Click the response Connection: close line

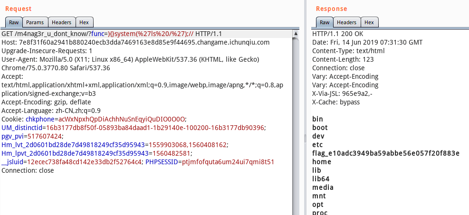click(x=338, y=68)
